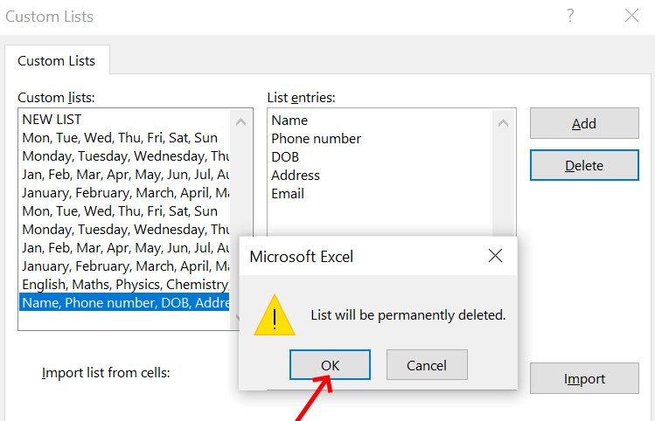
Task: Click the Email entry in List entries
Action: (288, 194)
